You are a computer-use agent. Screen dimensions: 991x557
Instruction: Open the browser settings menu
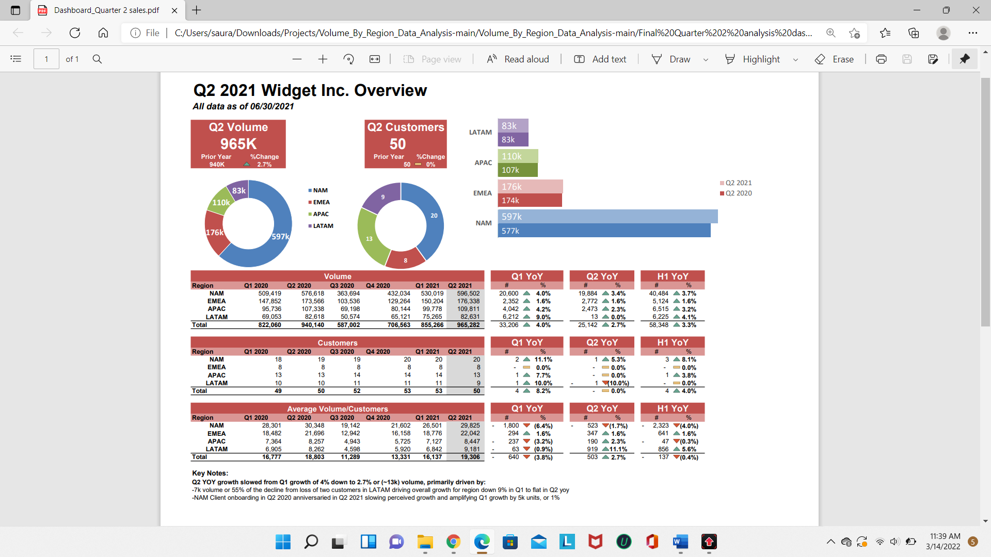974,32
